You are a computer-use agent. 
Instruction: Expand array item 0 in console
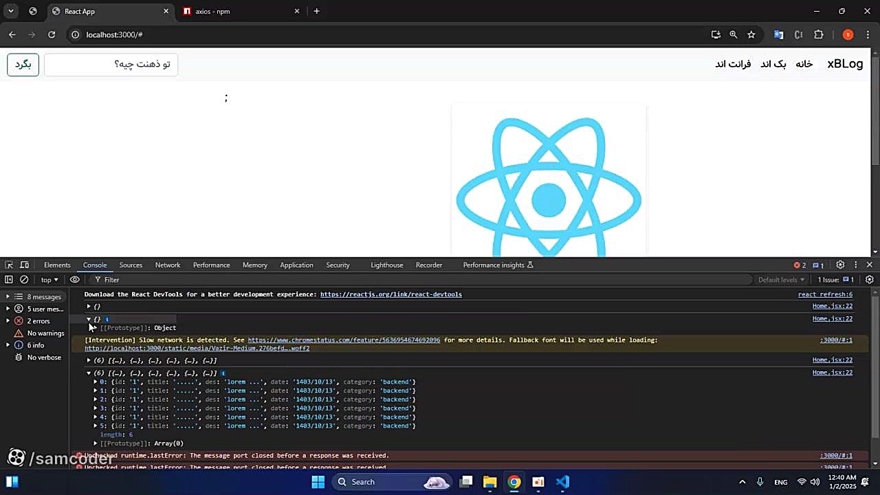tap(96, 382)
